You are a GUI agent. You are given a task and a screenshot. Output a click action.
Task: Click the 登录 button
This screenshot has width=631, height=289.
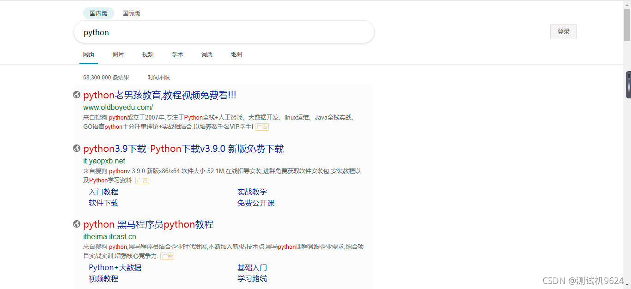(564, 32)
